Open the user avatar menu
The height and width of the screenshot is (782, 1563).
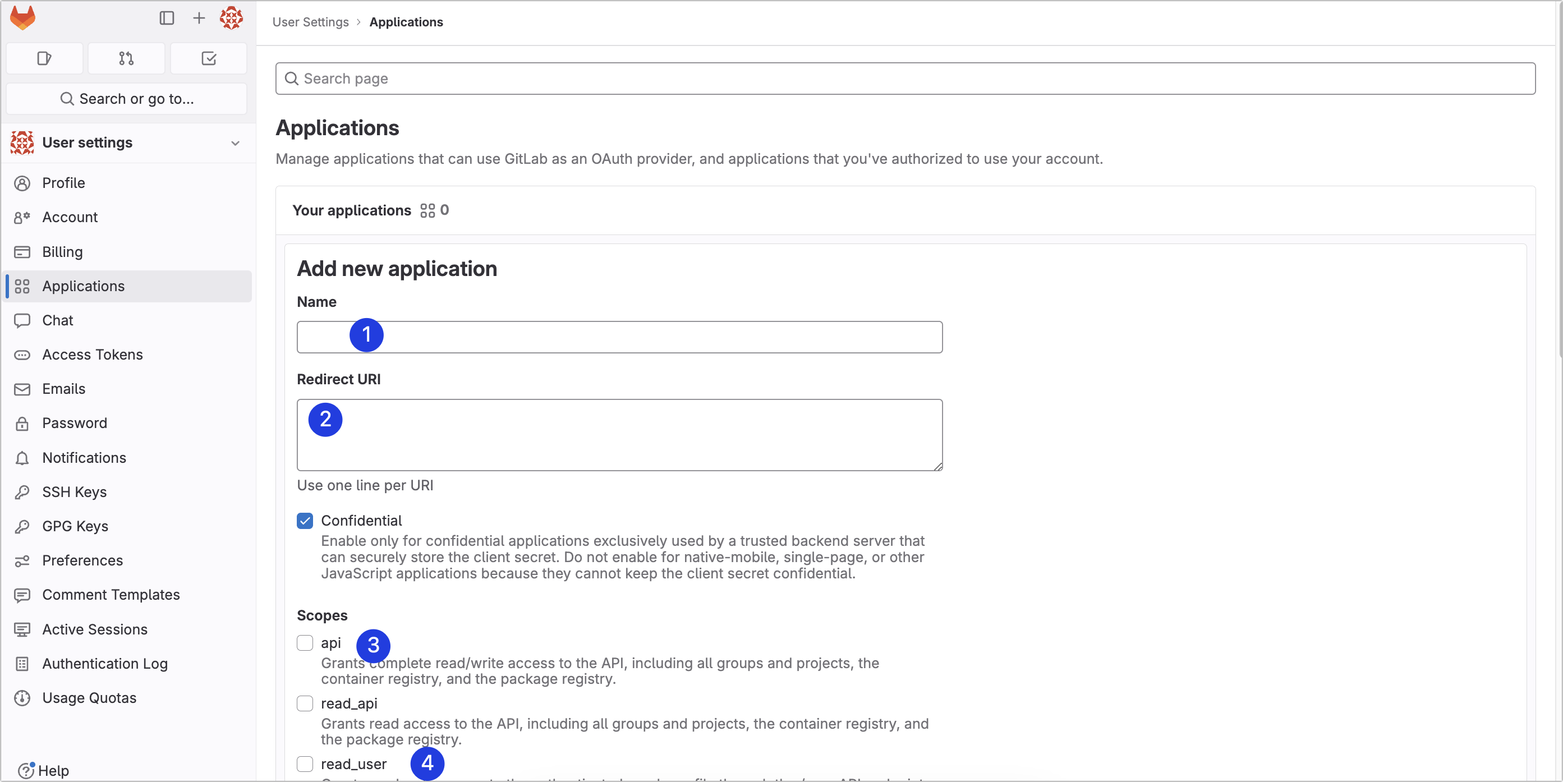tap(231, 18)
